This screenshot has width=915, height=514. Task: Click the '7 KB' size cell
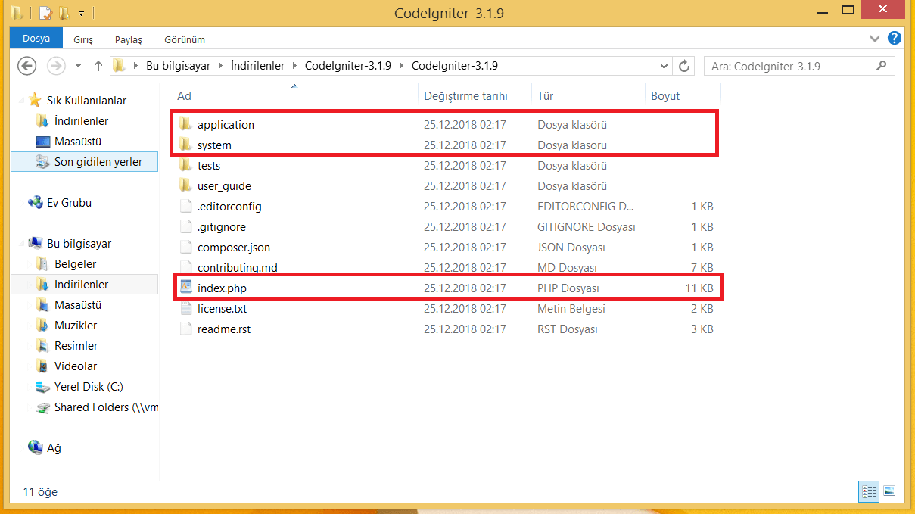point(702,267)
